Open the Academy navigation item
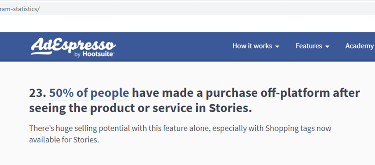 click(x=359, y=46)
